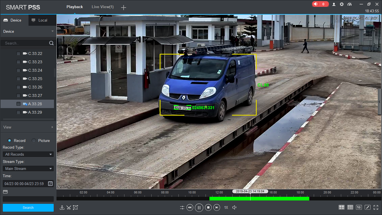
Task: Expand the View section
Action: tap(28, 127)
